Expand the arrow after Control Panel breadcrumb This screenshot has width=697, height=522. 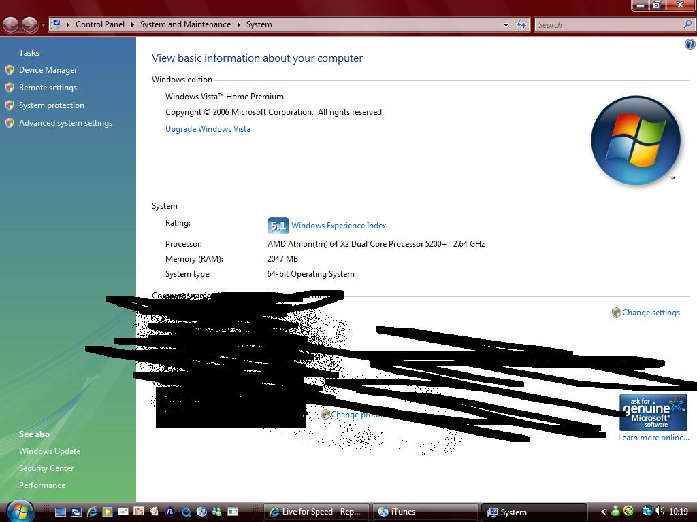pyautogui.click(x=133, y=24)
